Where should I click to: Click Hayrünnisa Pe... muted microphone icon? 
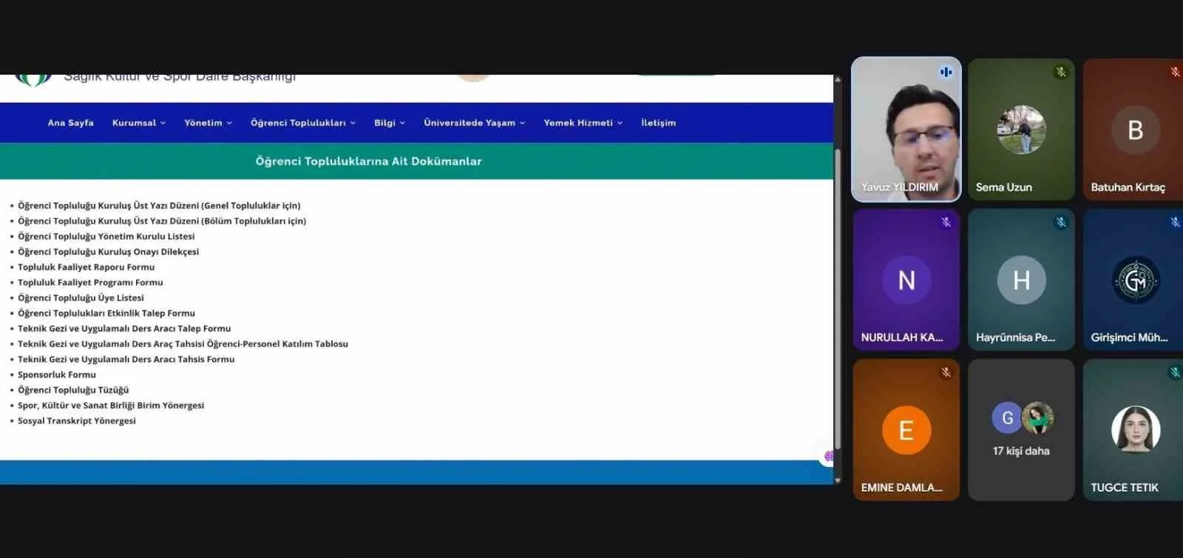[1061, 222]
